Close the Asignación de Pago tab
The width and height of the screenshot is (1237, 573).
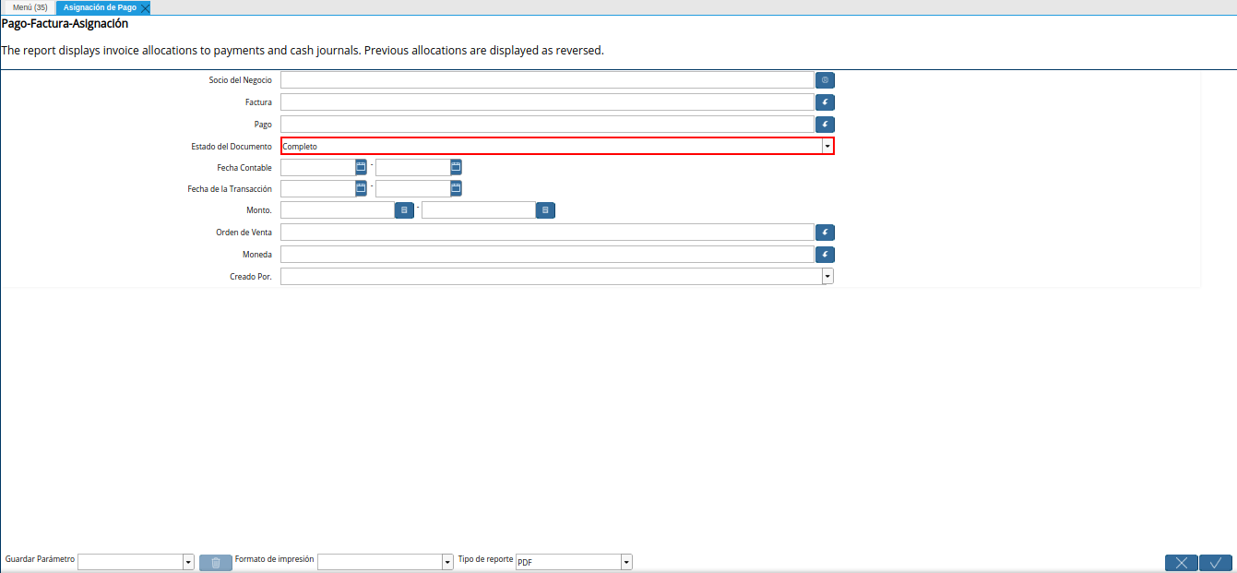point(145,7)
